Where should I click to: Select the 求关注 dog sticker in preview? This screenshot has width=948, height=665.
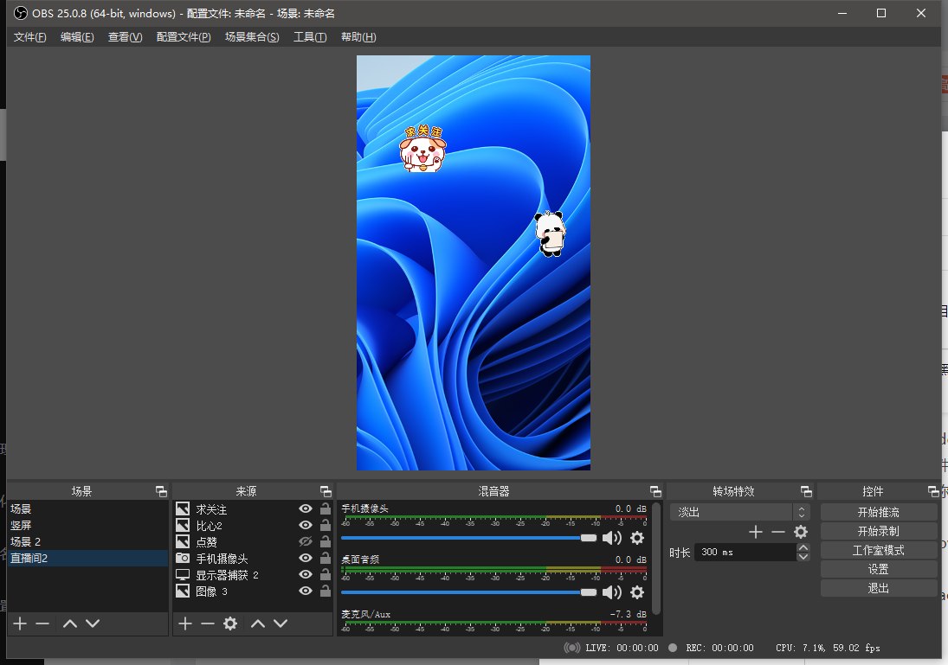[423, 149]
